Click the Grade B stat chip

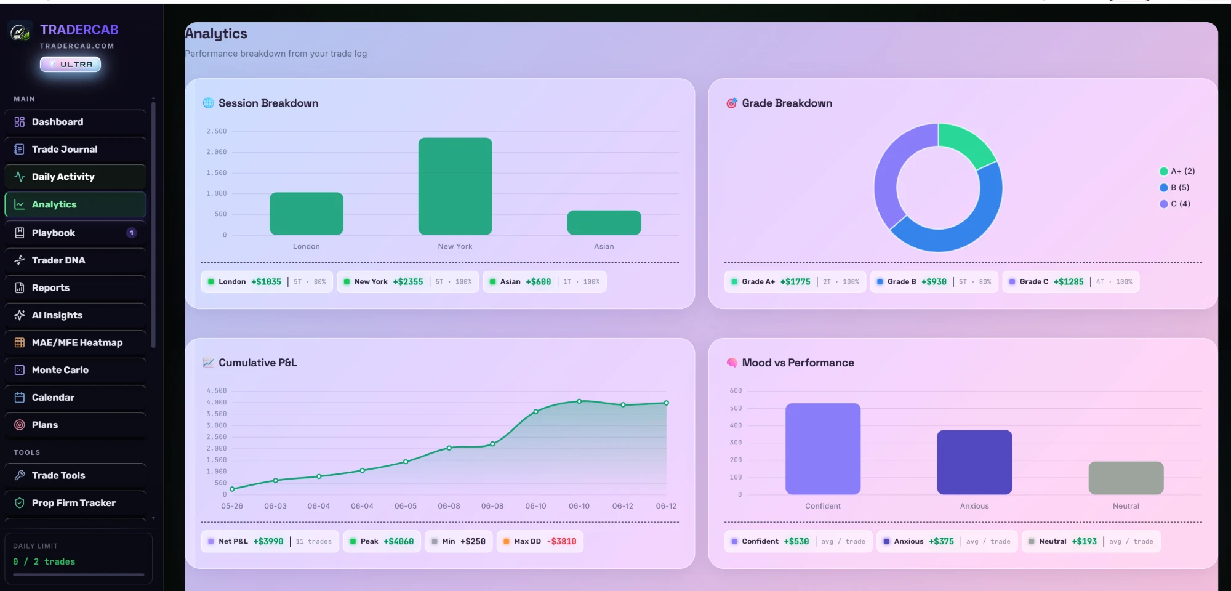click(934, 282)
